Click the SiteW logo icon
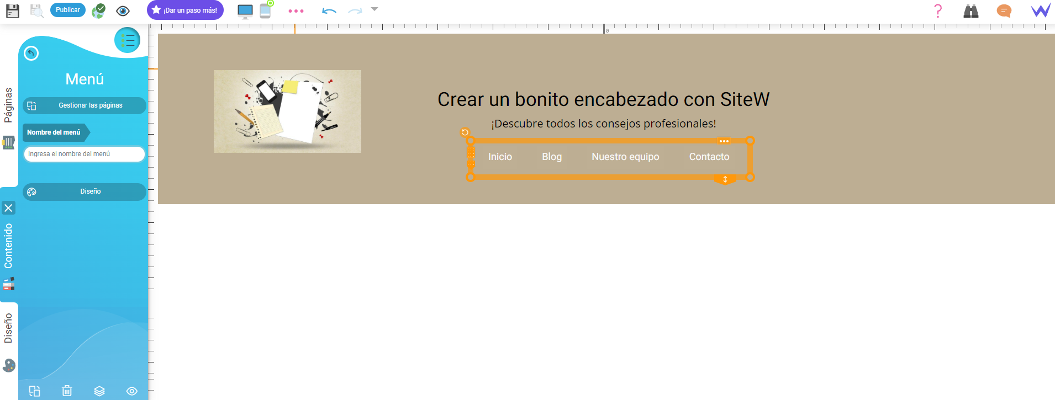 point(1041,10)
